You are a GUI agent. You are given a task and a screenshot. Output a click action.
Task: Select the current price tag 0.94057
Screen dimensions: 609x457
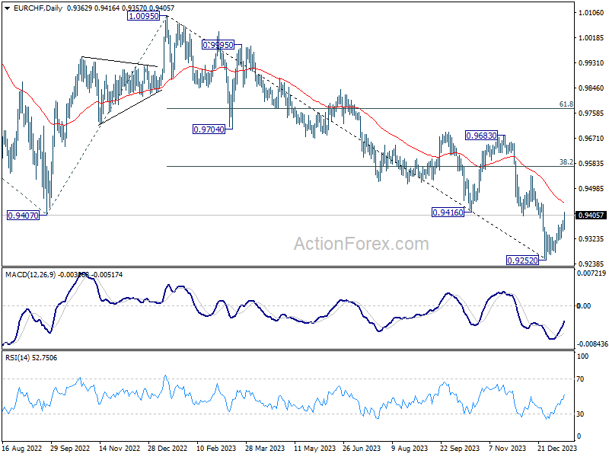coord(591,216)
